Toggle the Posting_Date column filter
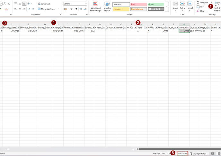Viewport: 221px width, 156px height. tap(18, 28)
